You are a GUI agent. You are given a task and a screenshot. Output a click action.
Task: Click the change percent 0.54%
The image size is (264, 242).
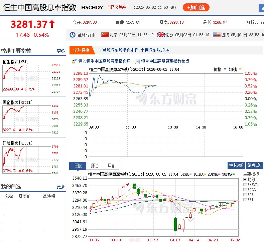[x=41, y=35]
